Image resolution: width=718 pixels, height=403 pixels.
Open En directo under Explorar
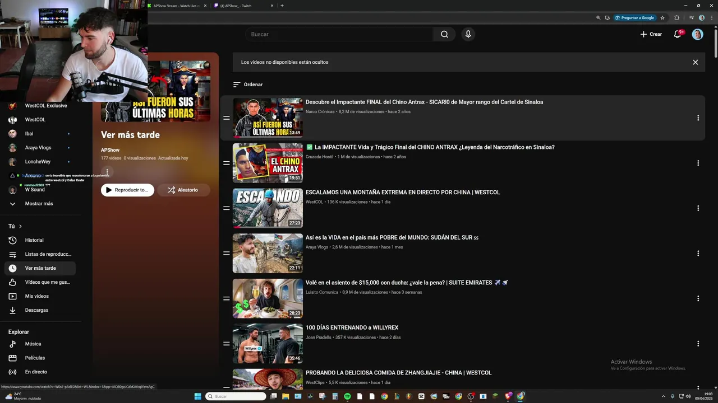(x=40, y=372)
